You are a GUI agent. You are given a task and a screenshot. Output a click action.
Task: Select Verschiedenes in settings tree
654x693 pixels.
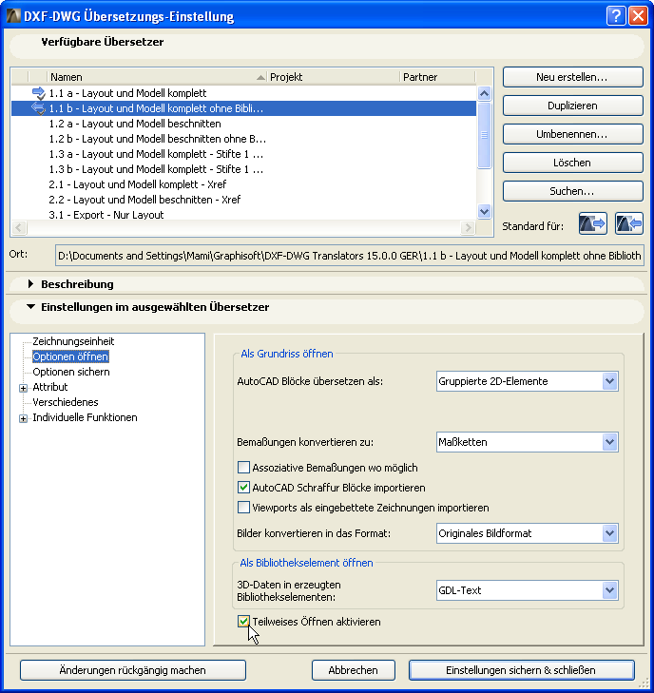coord(66,402)
